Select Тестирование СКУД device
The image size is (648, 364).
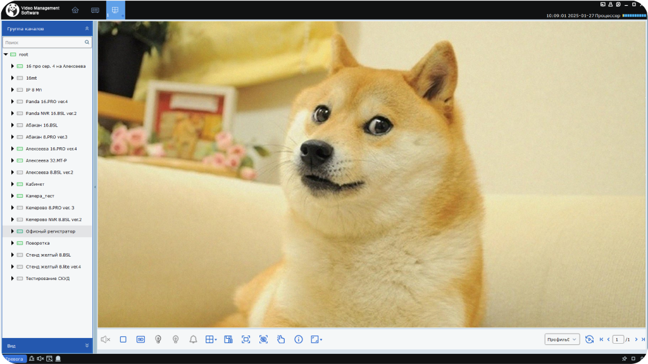(x=47, y=279)
